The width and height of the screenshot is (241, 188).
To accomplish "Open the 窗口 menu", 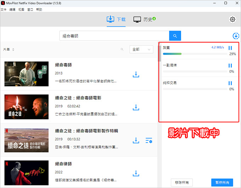I will (30, 10).
